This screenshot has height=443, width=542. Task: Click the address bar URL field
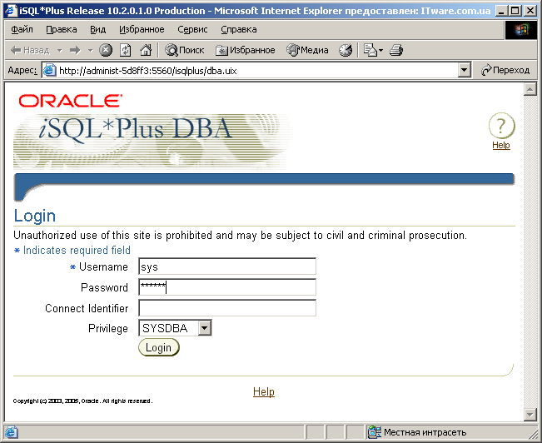(x=257, y=71)
